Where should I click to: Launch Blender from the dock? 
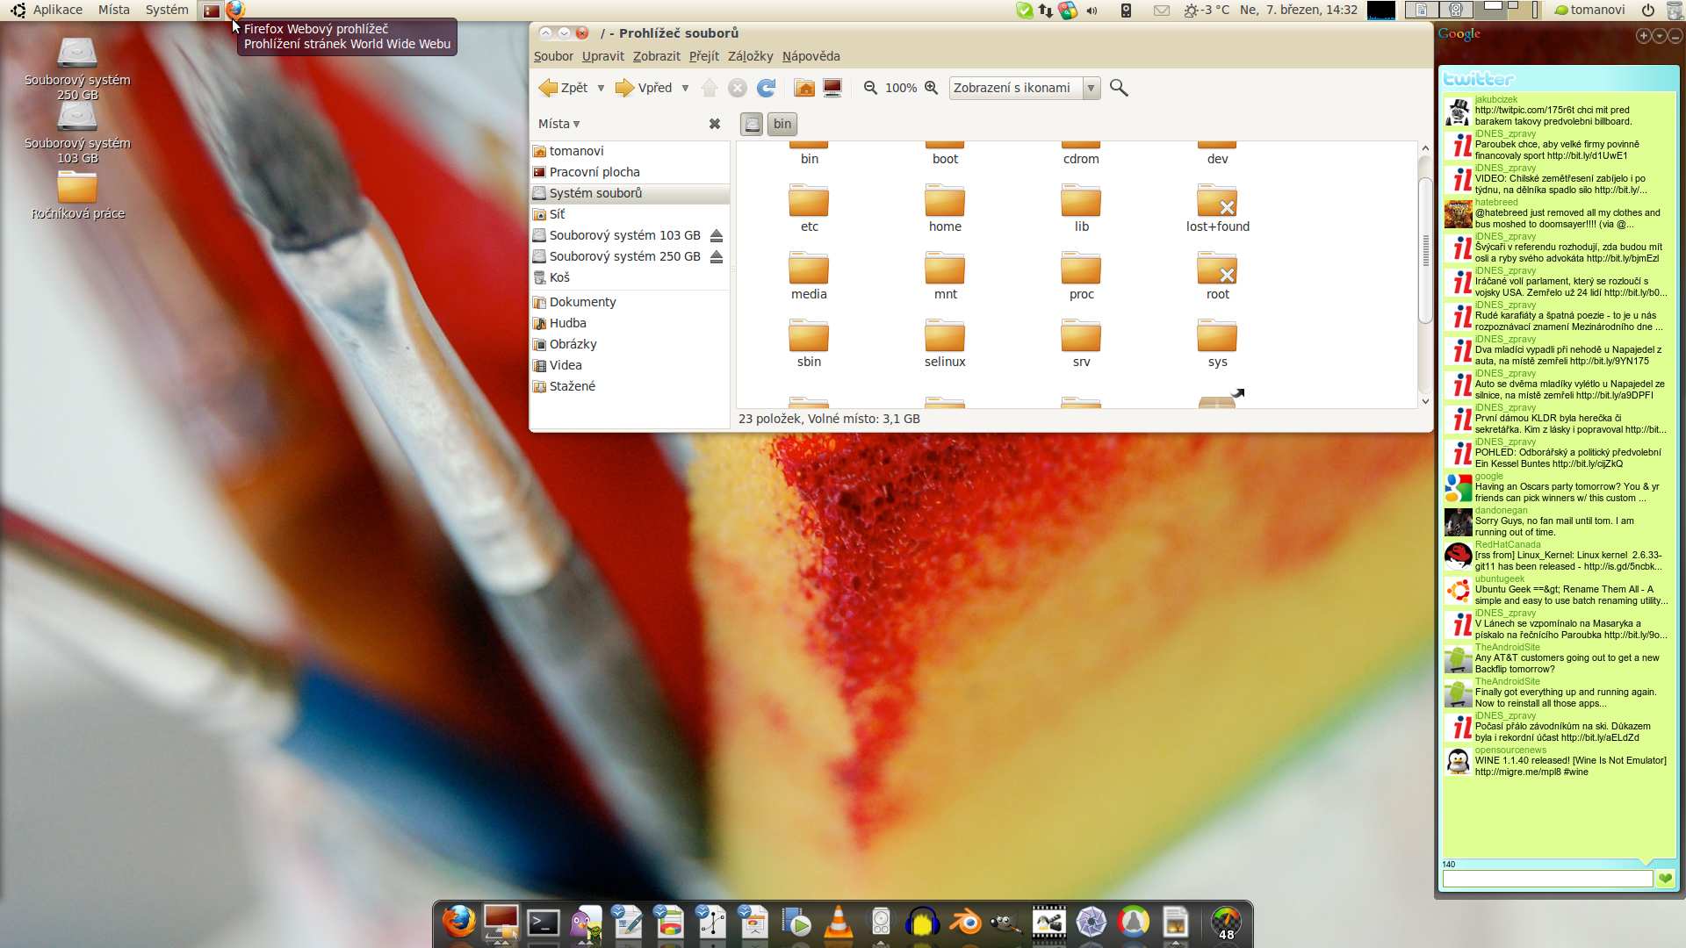point(966,923)
